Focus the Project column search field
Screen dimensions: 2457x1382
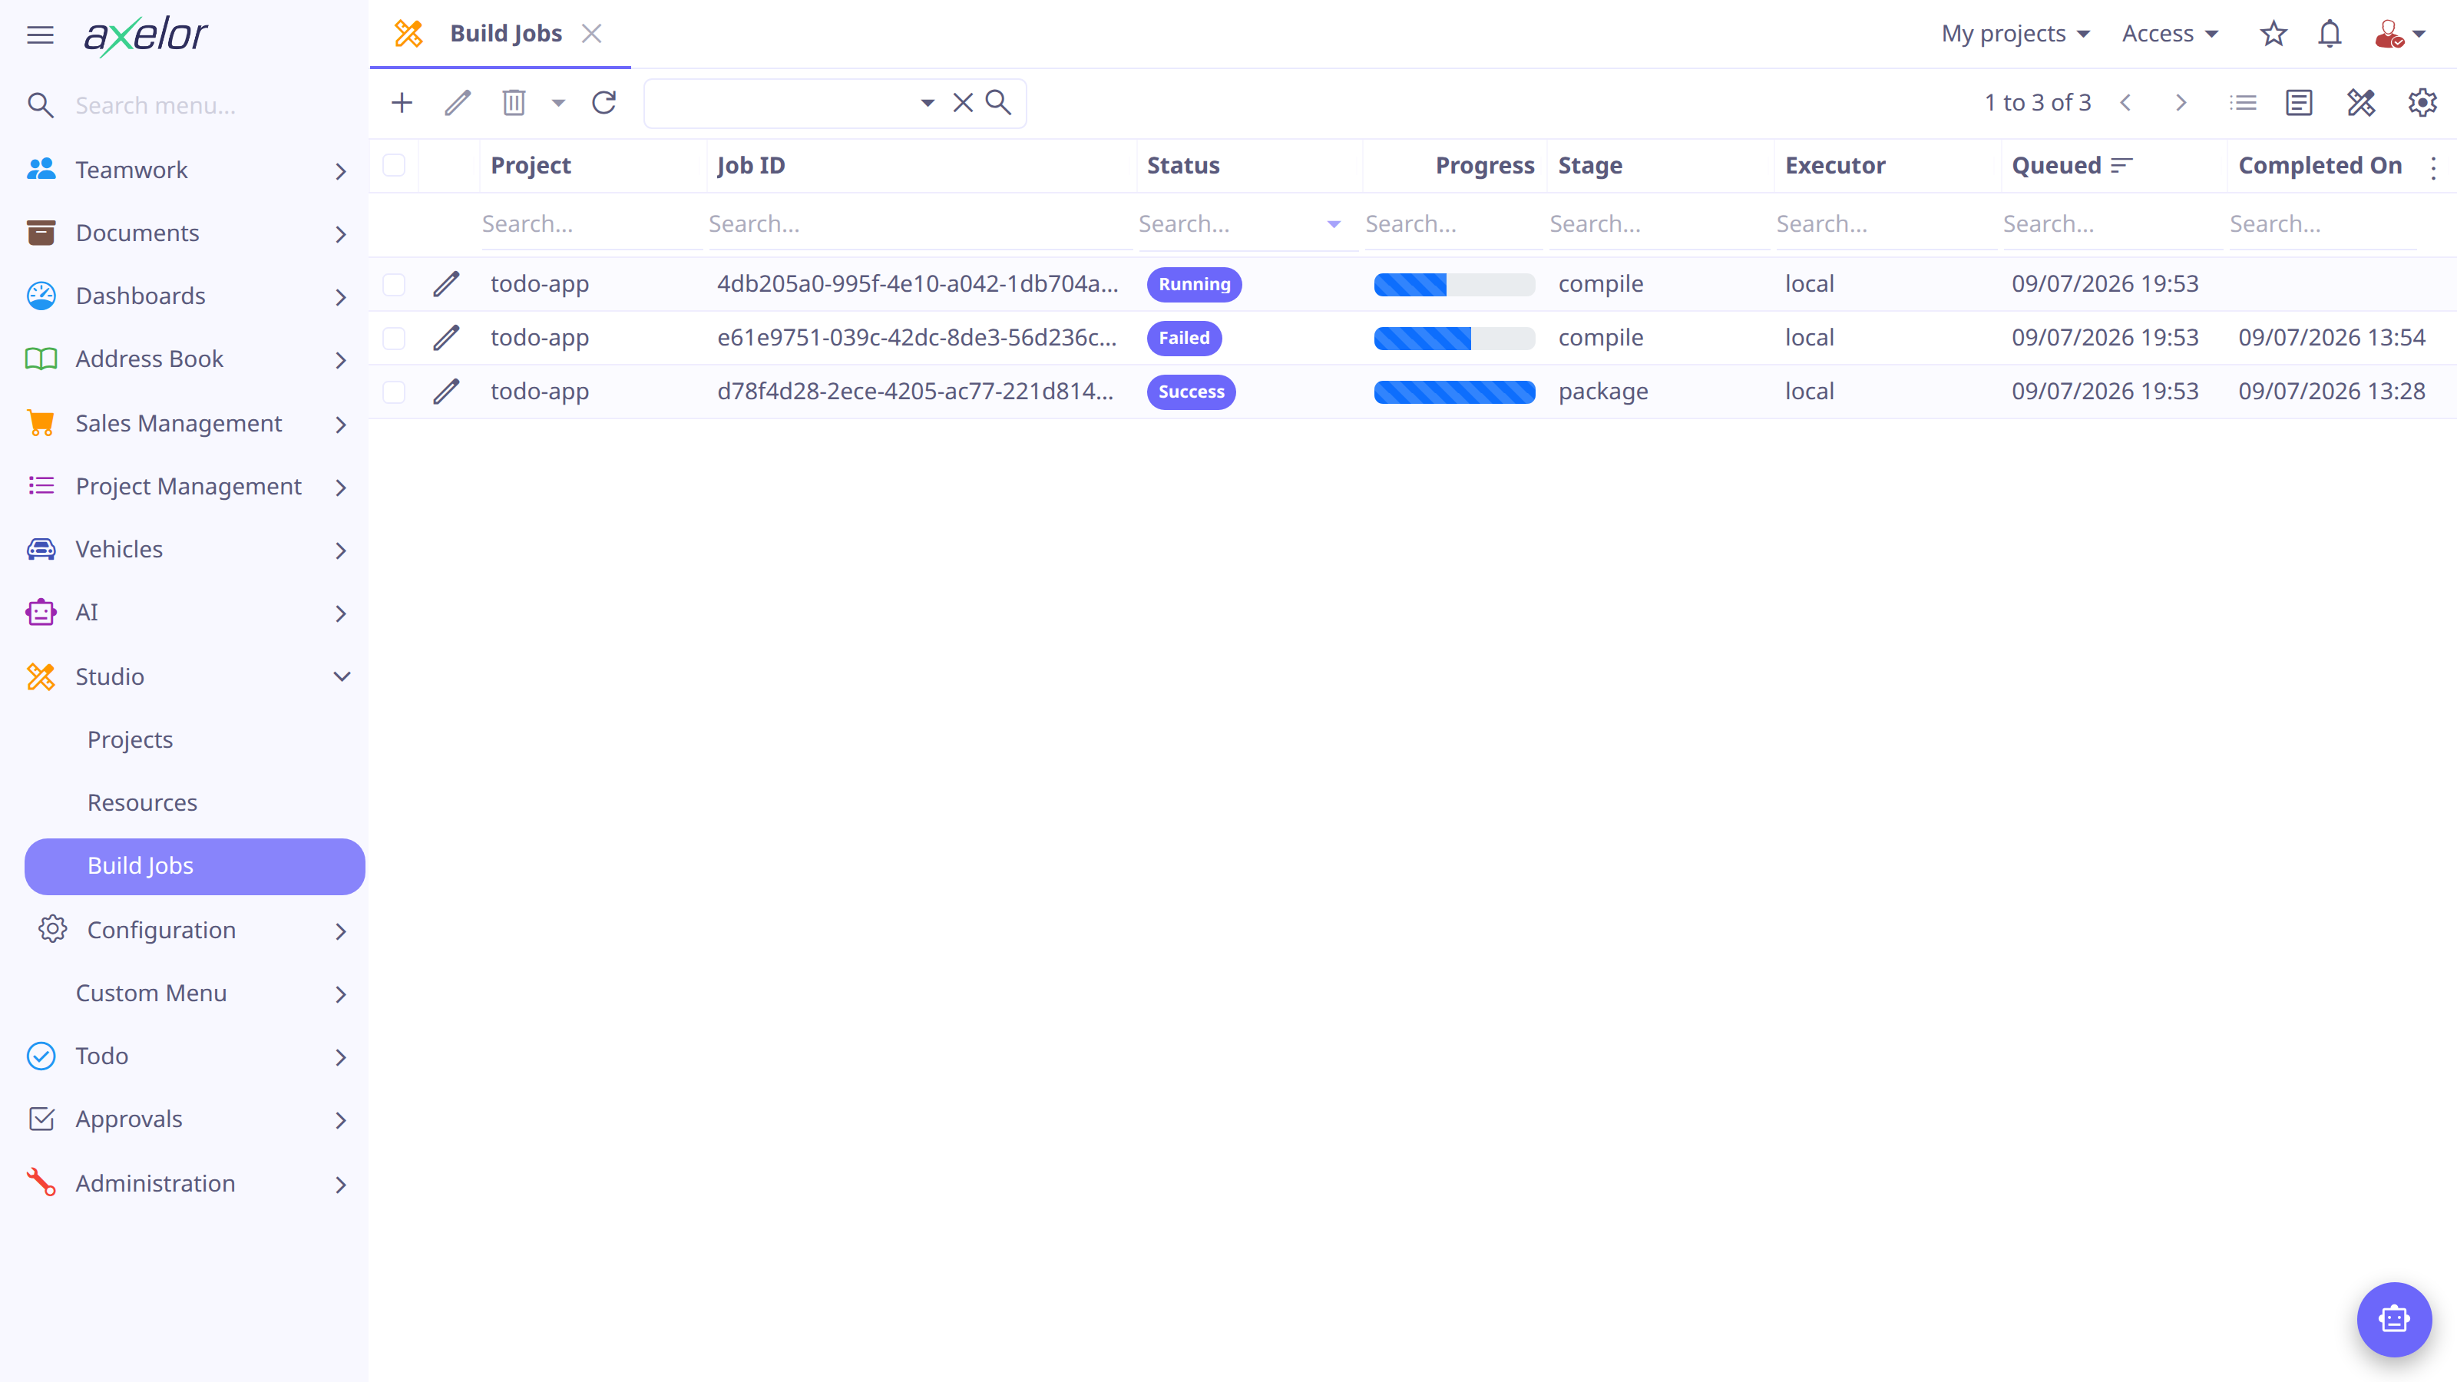591,225
